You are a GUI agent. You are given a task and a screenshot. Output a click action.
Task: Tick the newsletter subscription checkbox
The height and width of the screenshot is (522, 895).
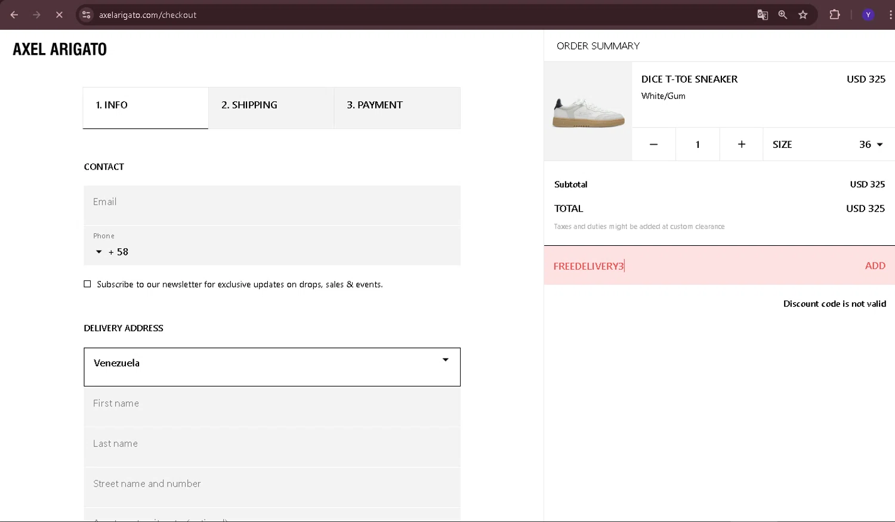[88, 284]
